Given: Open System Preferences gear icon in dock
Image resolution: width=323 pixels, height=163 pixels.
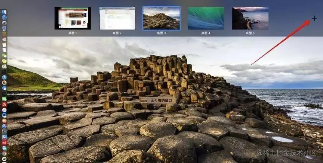Looking at the screenshot, I should coord(4,131).
